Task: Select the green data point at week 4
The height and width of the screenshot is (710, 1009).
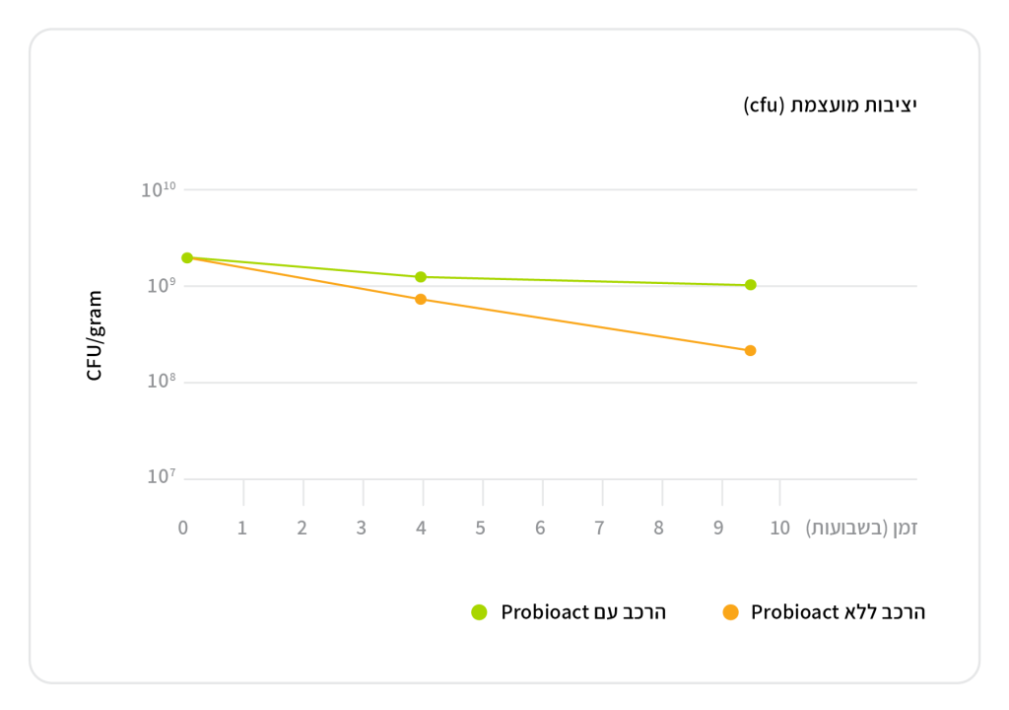Action: coord(421,277)
